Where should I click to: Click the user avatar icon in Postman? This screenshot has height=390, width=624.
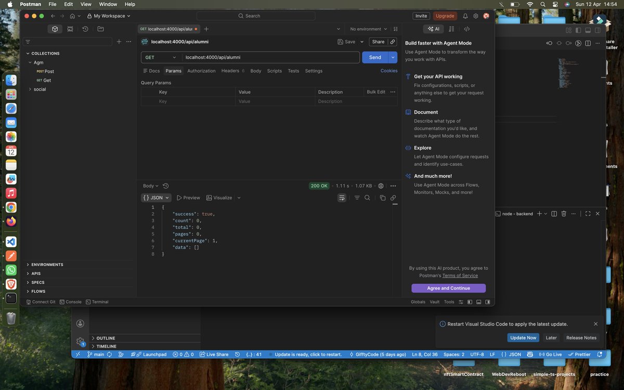click(486, 16)
